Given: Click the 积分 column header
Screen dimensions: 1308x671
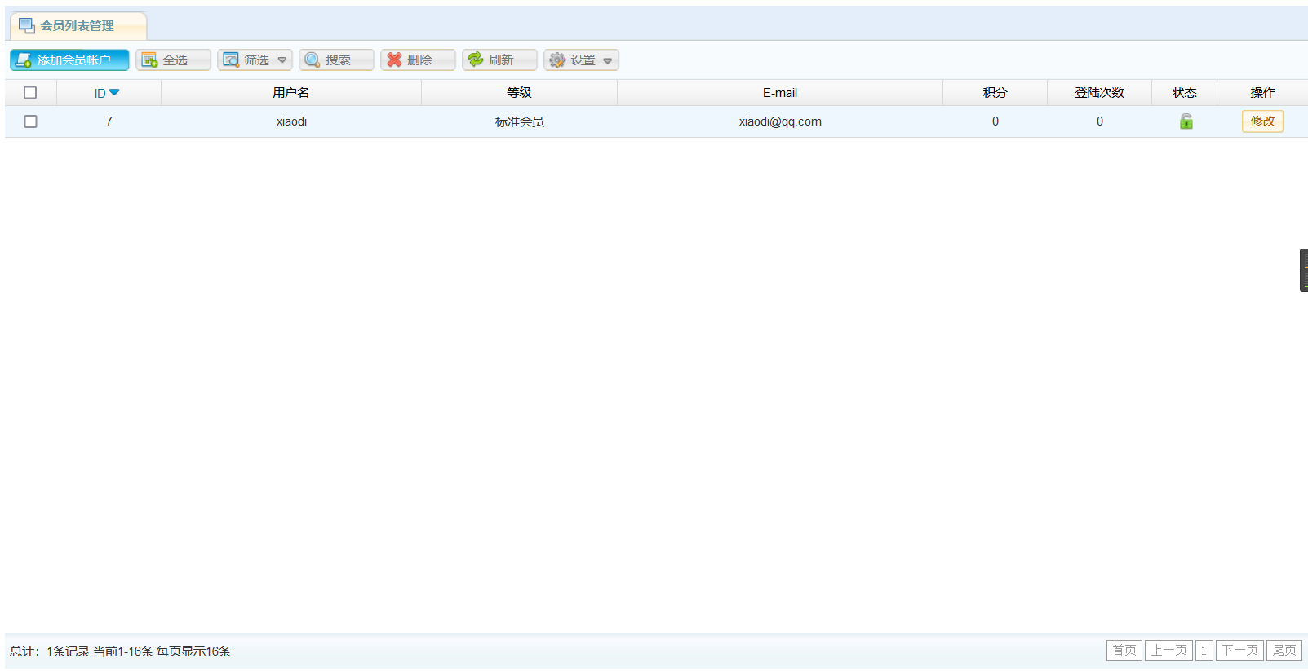Looking at the screenshot, I should click(x=995, y=93).
